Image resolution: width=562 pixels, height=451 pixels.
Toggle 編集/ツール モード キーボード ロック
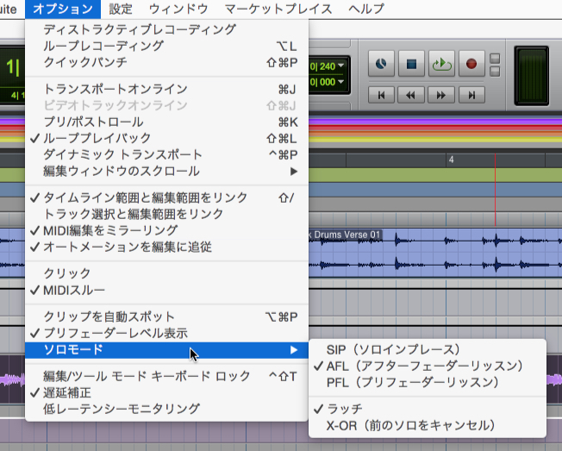[166, 377]
